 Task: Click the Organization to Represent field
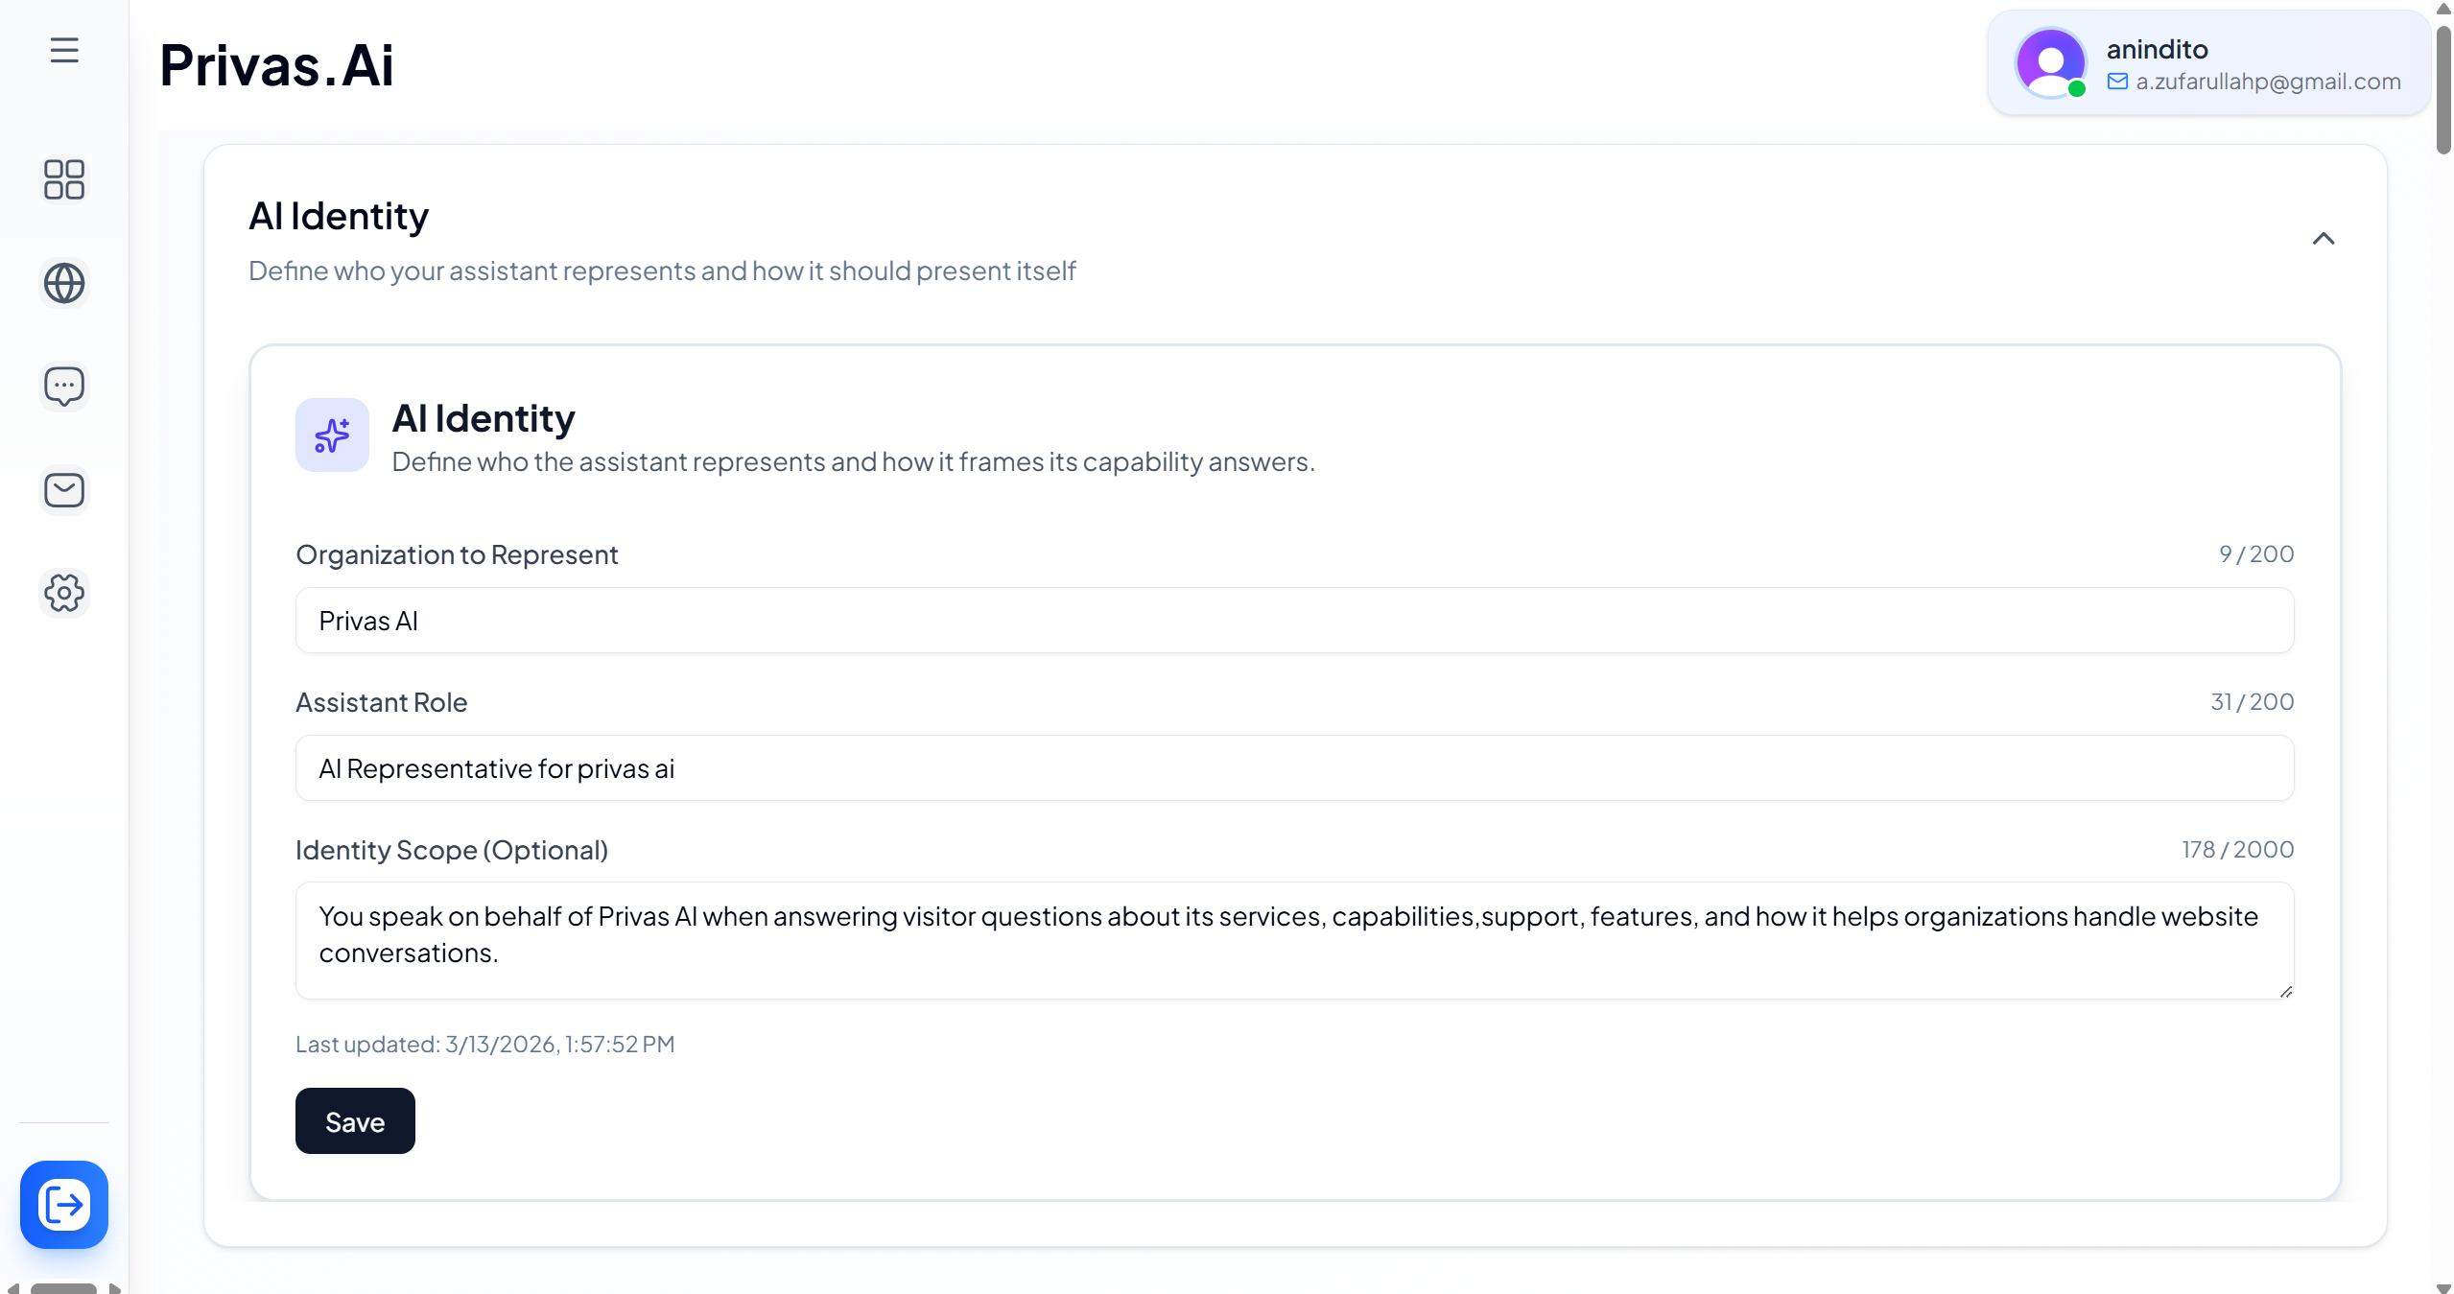pyautogui.click(x=1294, y=621)
